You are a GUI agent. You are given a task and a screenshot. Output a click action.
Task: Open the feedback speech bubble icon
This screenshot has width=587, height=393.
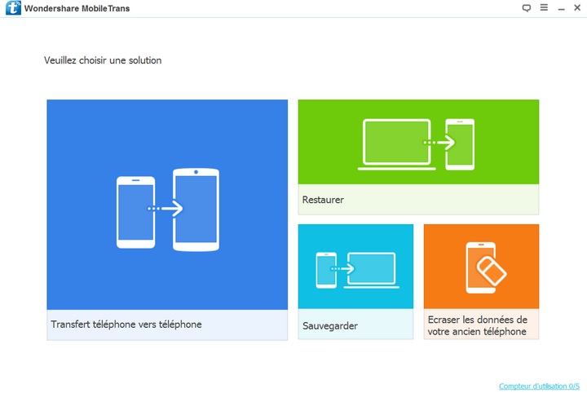coord(527,8)
